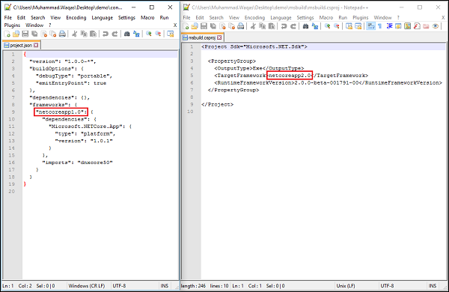The image size is (449, 292).
Task: Toggle monitoring eye icon in right toolbar
Action: click(436, 26)
